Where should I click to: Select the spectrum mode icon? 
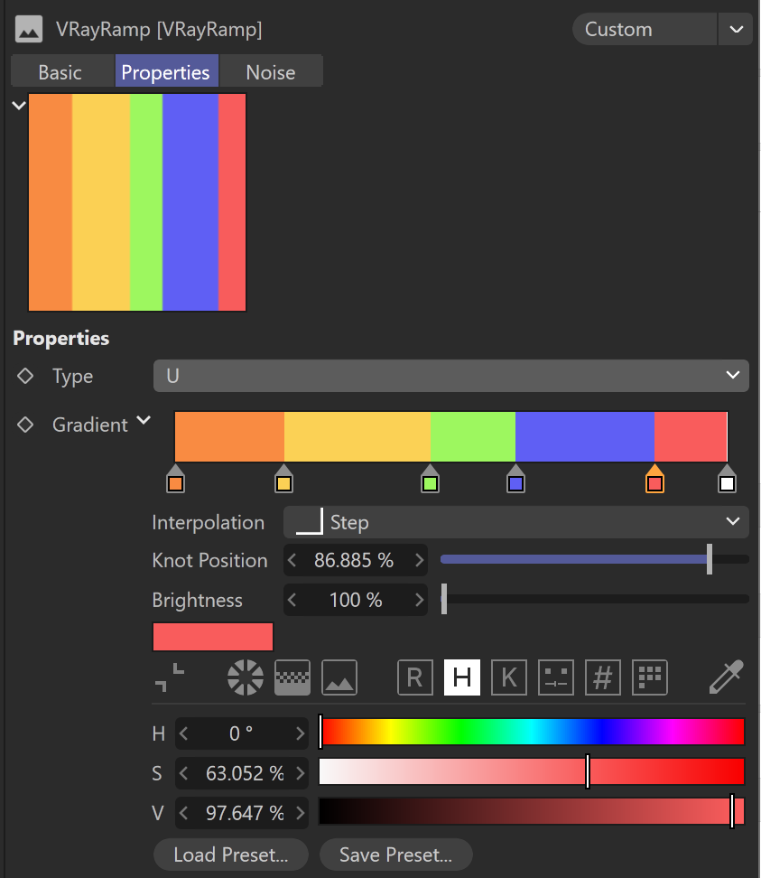coord(292,677)
